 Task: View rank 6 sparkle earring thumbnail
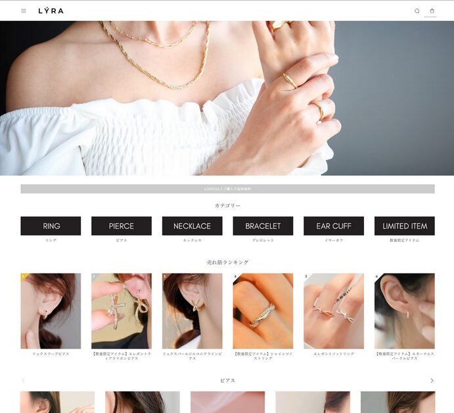(404, 310)
